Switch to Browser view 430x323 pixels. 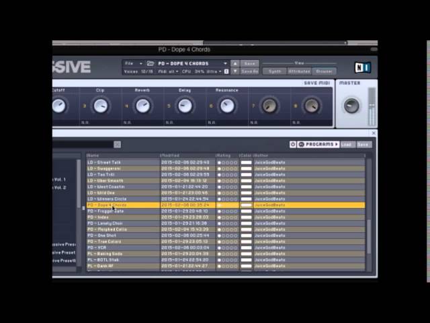(324, 71)
